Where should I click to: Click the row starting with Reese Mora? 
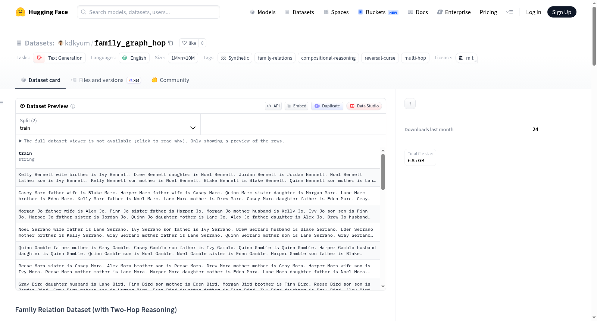click(198, 269)
